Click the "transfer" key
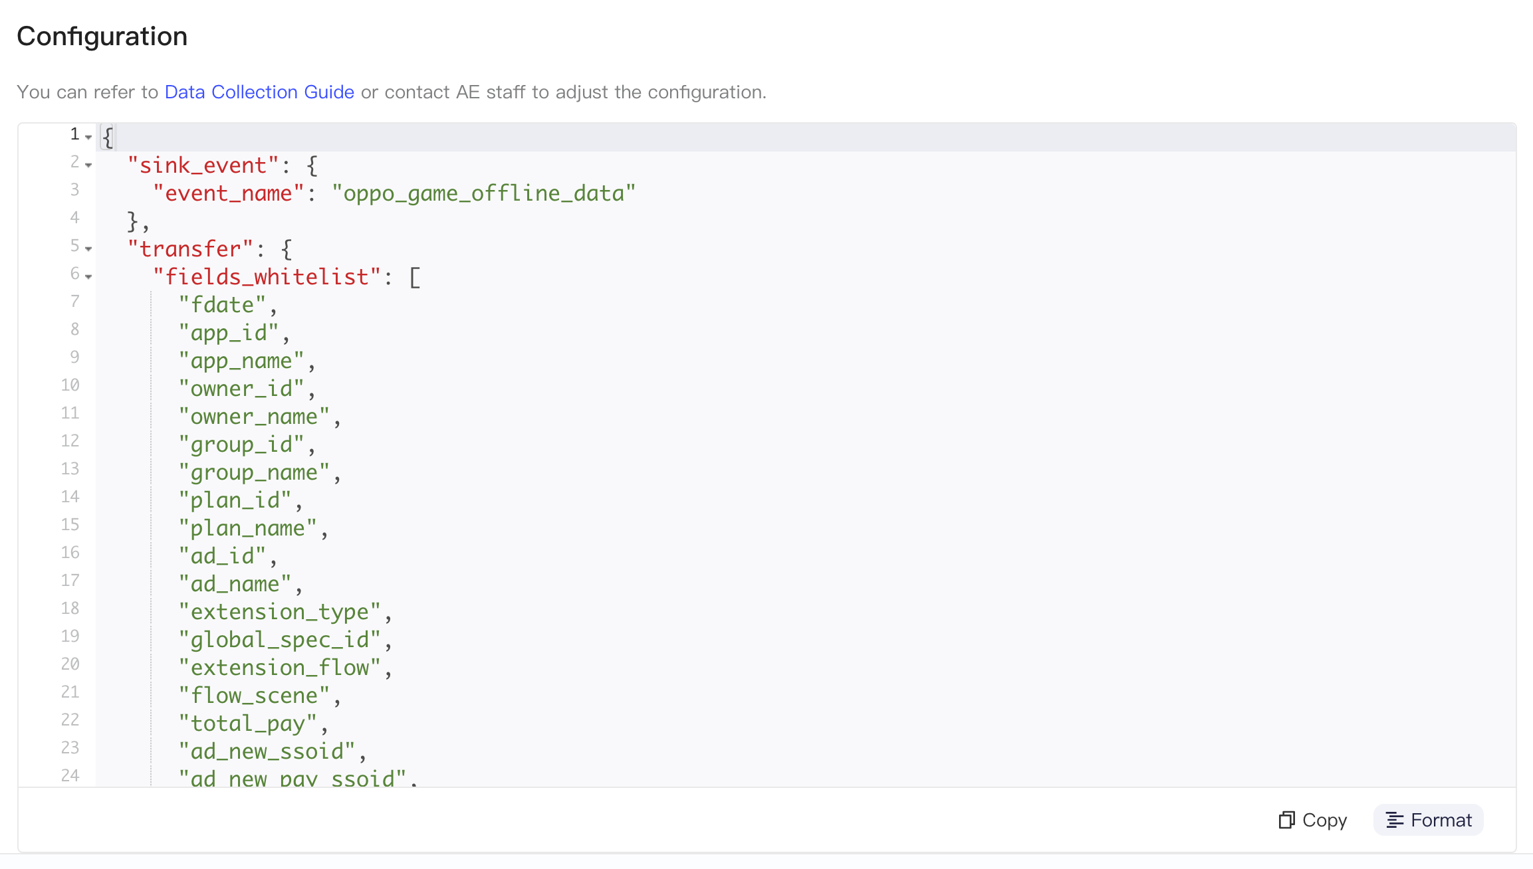Viewport: 1533px width, 869px height. pos(190,248)
